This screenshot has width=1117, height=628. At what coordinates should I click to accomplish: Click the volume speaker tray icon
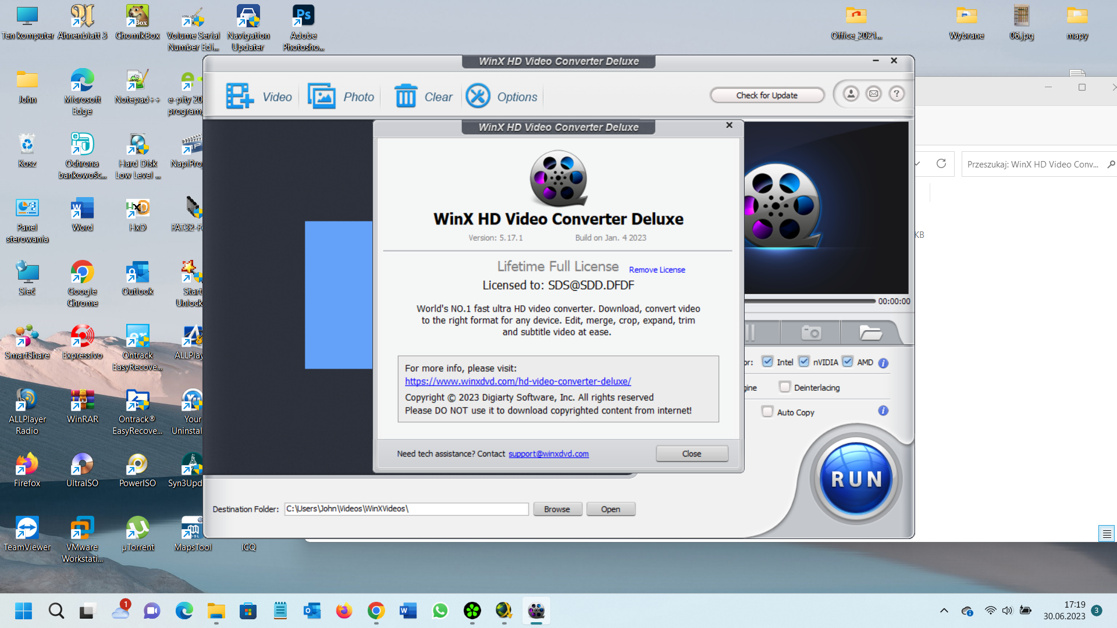click(x=1007, y=611)
